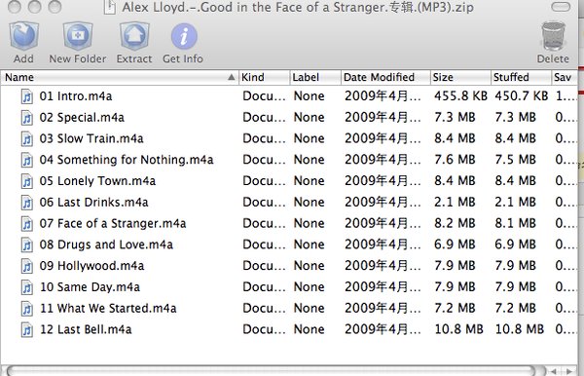Click file icon for 07 Face of a Stranger.m4a
The height and width of the screenshot is (376, 584).
click(27, 224)
